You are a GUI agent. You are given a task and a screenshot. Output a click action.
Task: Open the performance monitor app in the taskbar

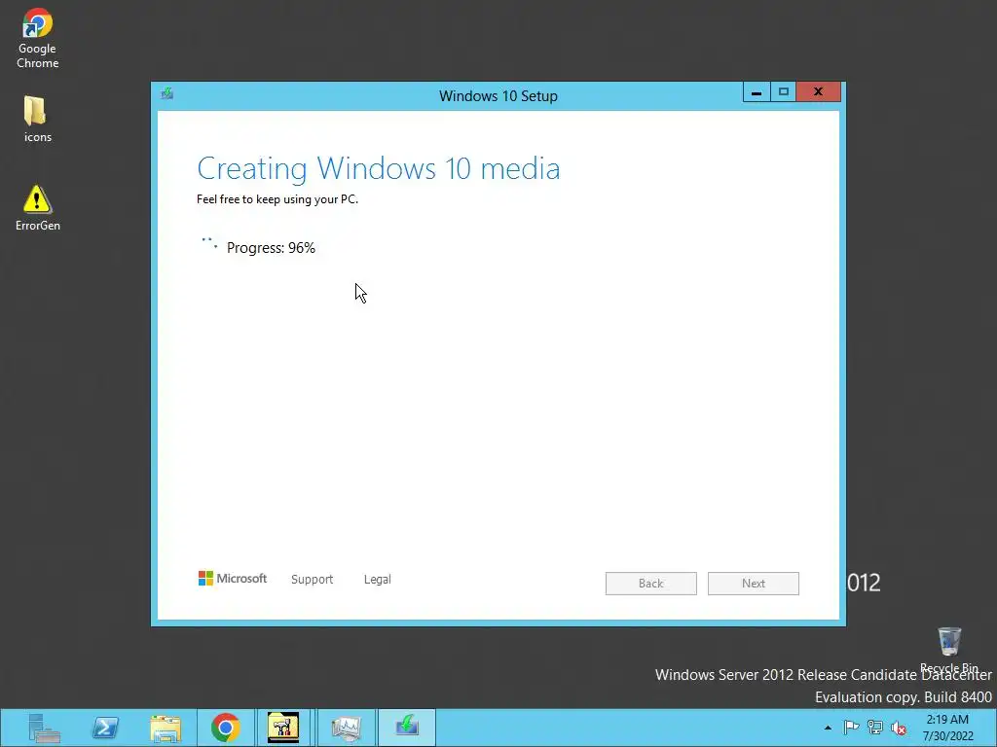coord(346,728)
